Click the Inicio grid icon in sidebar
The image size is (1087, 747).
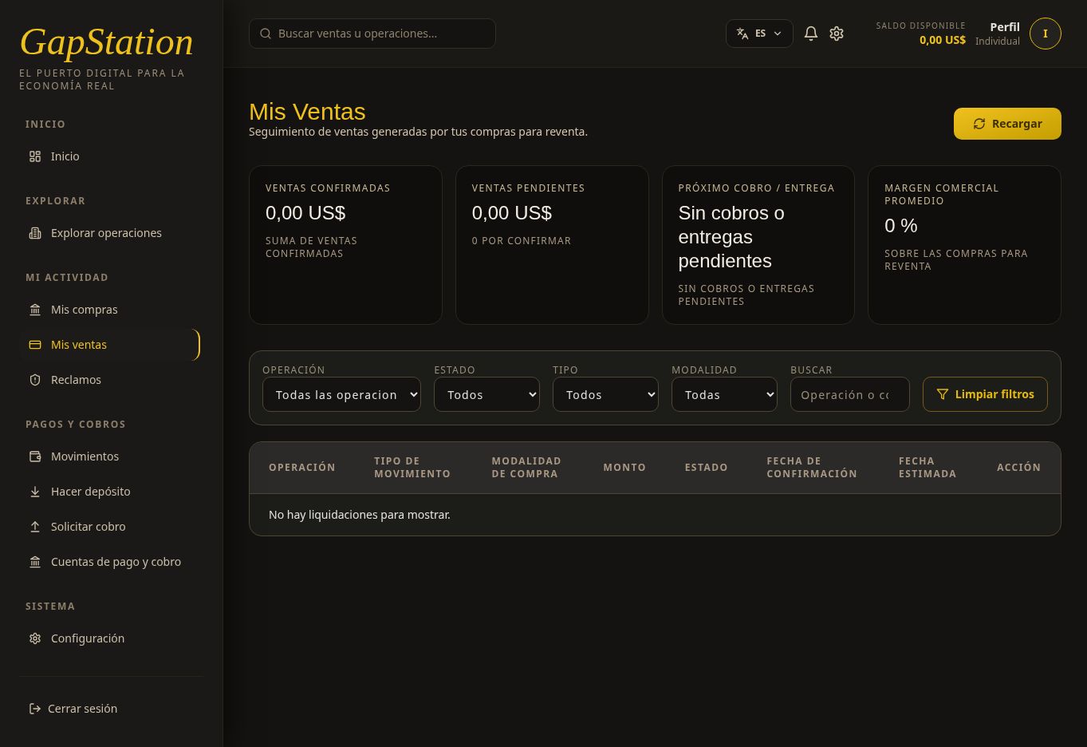(x=35, y=156)
